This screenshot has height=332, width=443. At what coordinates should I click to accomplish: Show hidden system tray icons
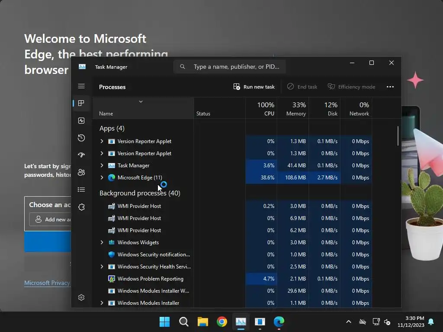tap(349, 322)
